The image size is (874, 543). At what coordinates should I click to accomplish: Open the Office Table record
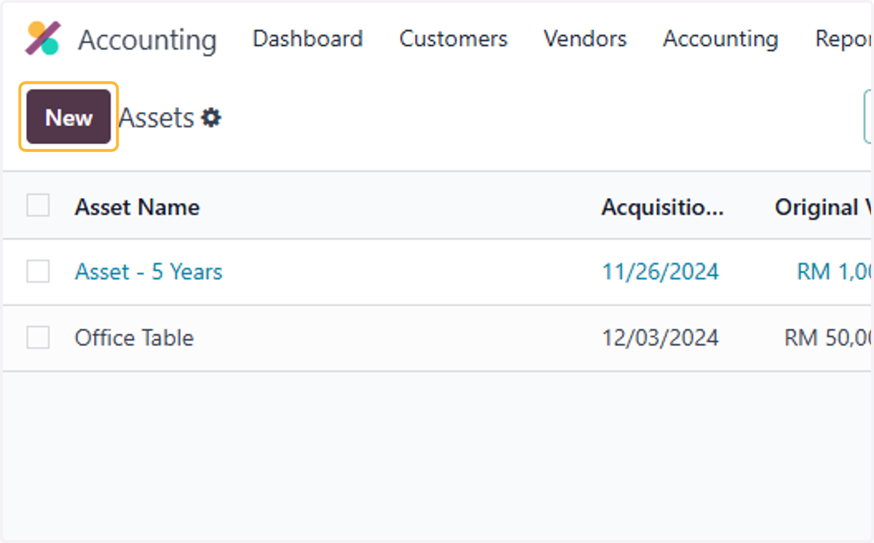tap(134, 338)
